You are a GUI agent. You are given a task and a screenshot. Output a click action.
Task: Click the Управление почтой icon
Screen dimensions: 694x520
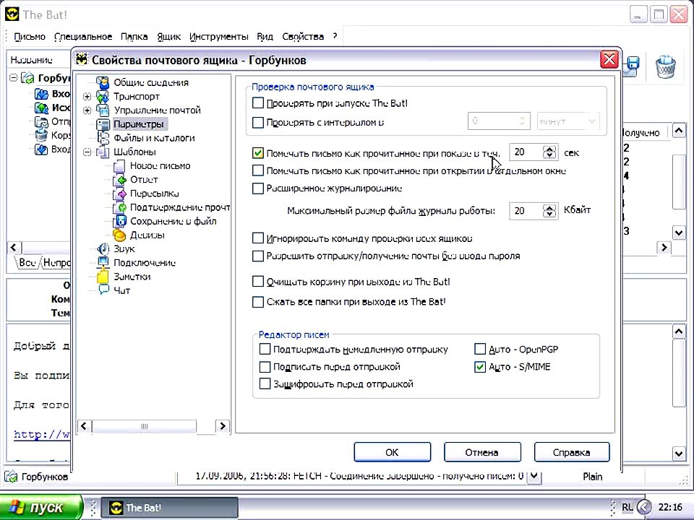coord(103,110)
